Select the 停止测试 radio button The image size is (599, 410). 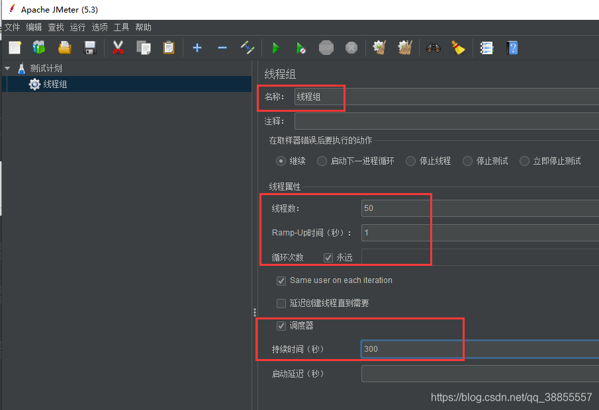[467, 161]
